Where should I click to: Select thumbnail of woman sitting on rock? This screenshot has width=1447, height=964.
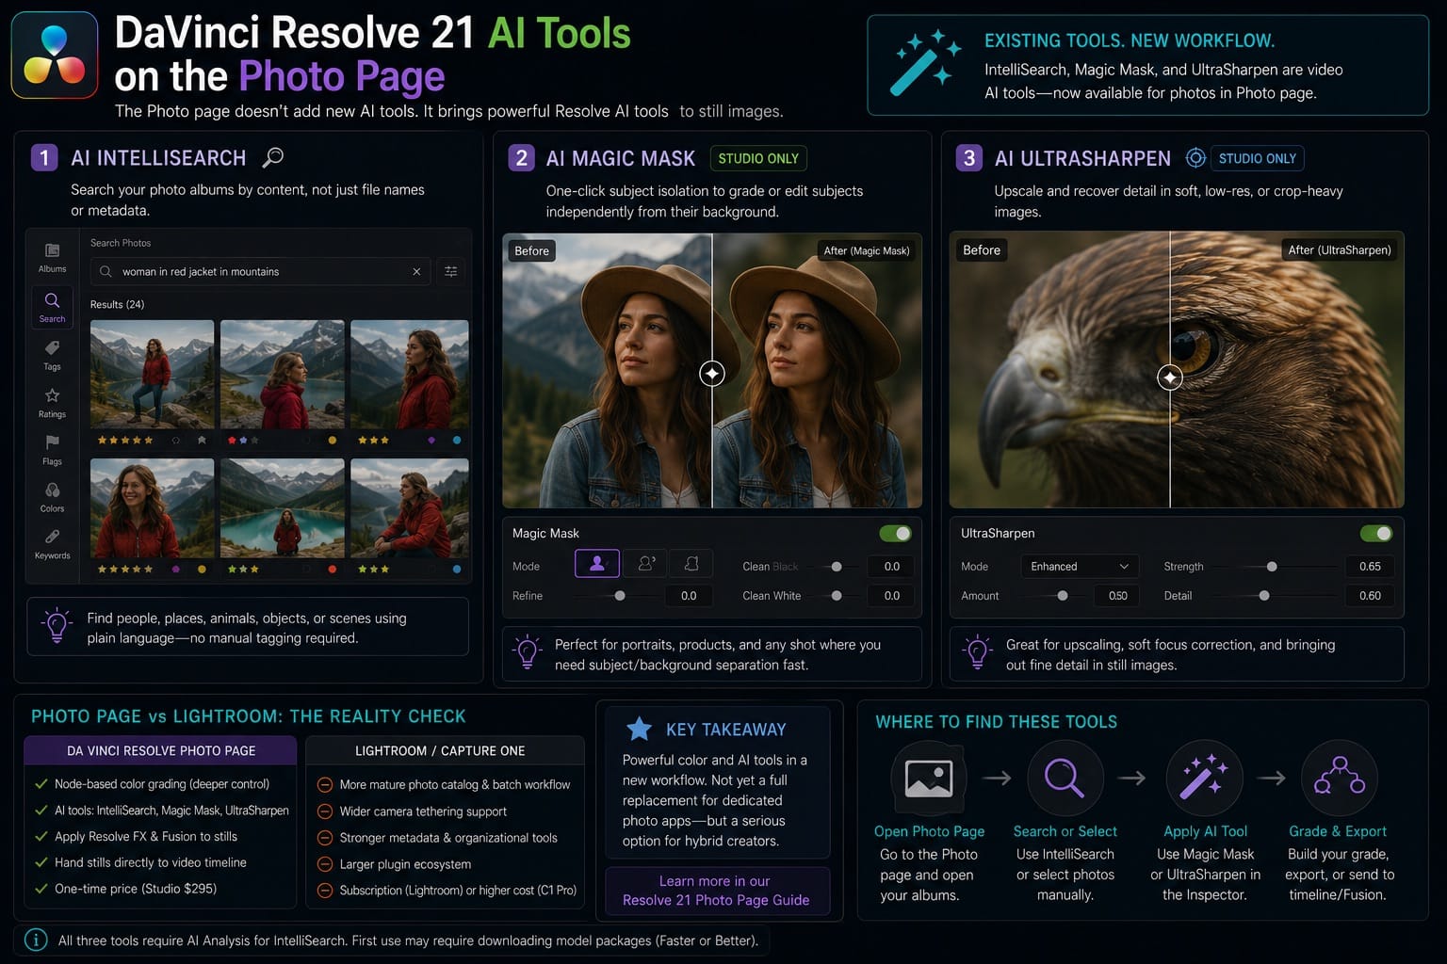click(x=409, y=508)
